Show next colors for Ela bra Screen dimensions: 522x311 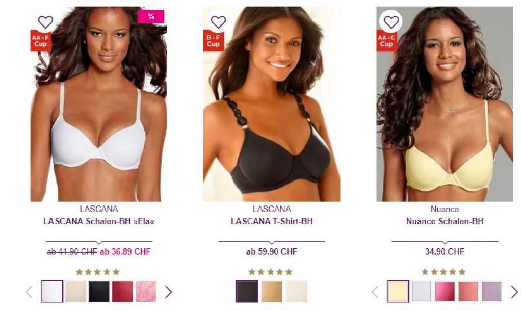168,292
